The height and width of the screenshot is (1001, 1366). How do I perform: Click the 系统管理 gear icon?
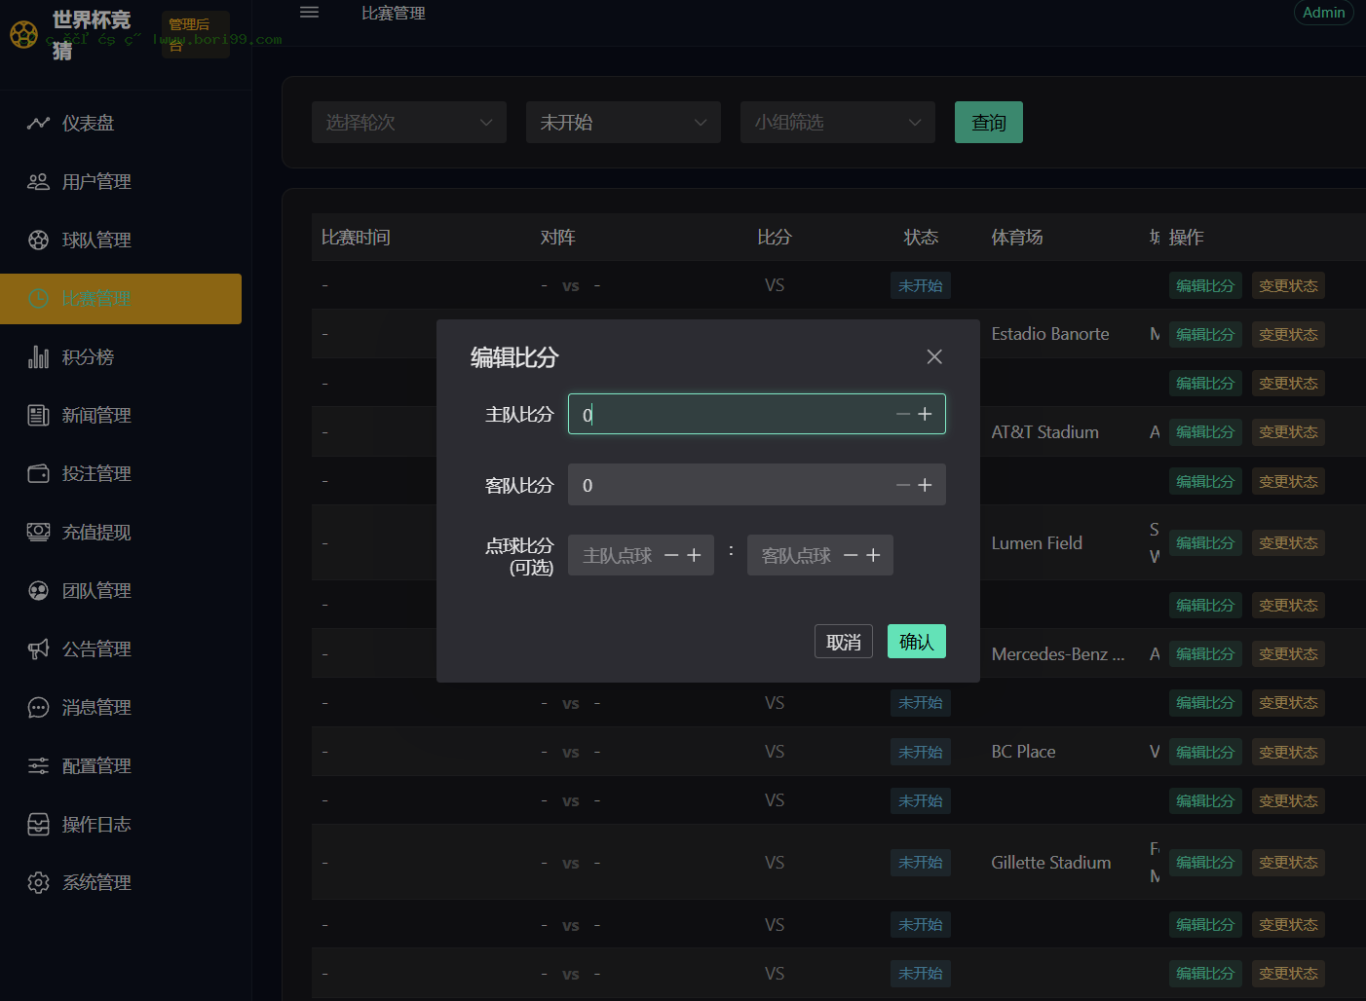pyautogui.click(x=38, y=883)
